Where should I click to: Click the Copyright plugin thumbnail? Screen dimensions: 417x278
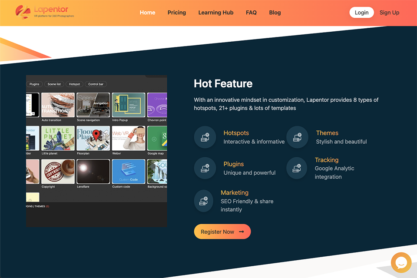click(x=58, y=172)
